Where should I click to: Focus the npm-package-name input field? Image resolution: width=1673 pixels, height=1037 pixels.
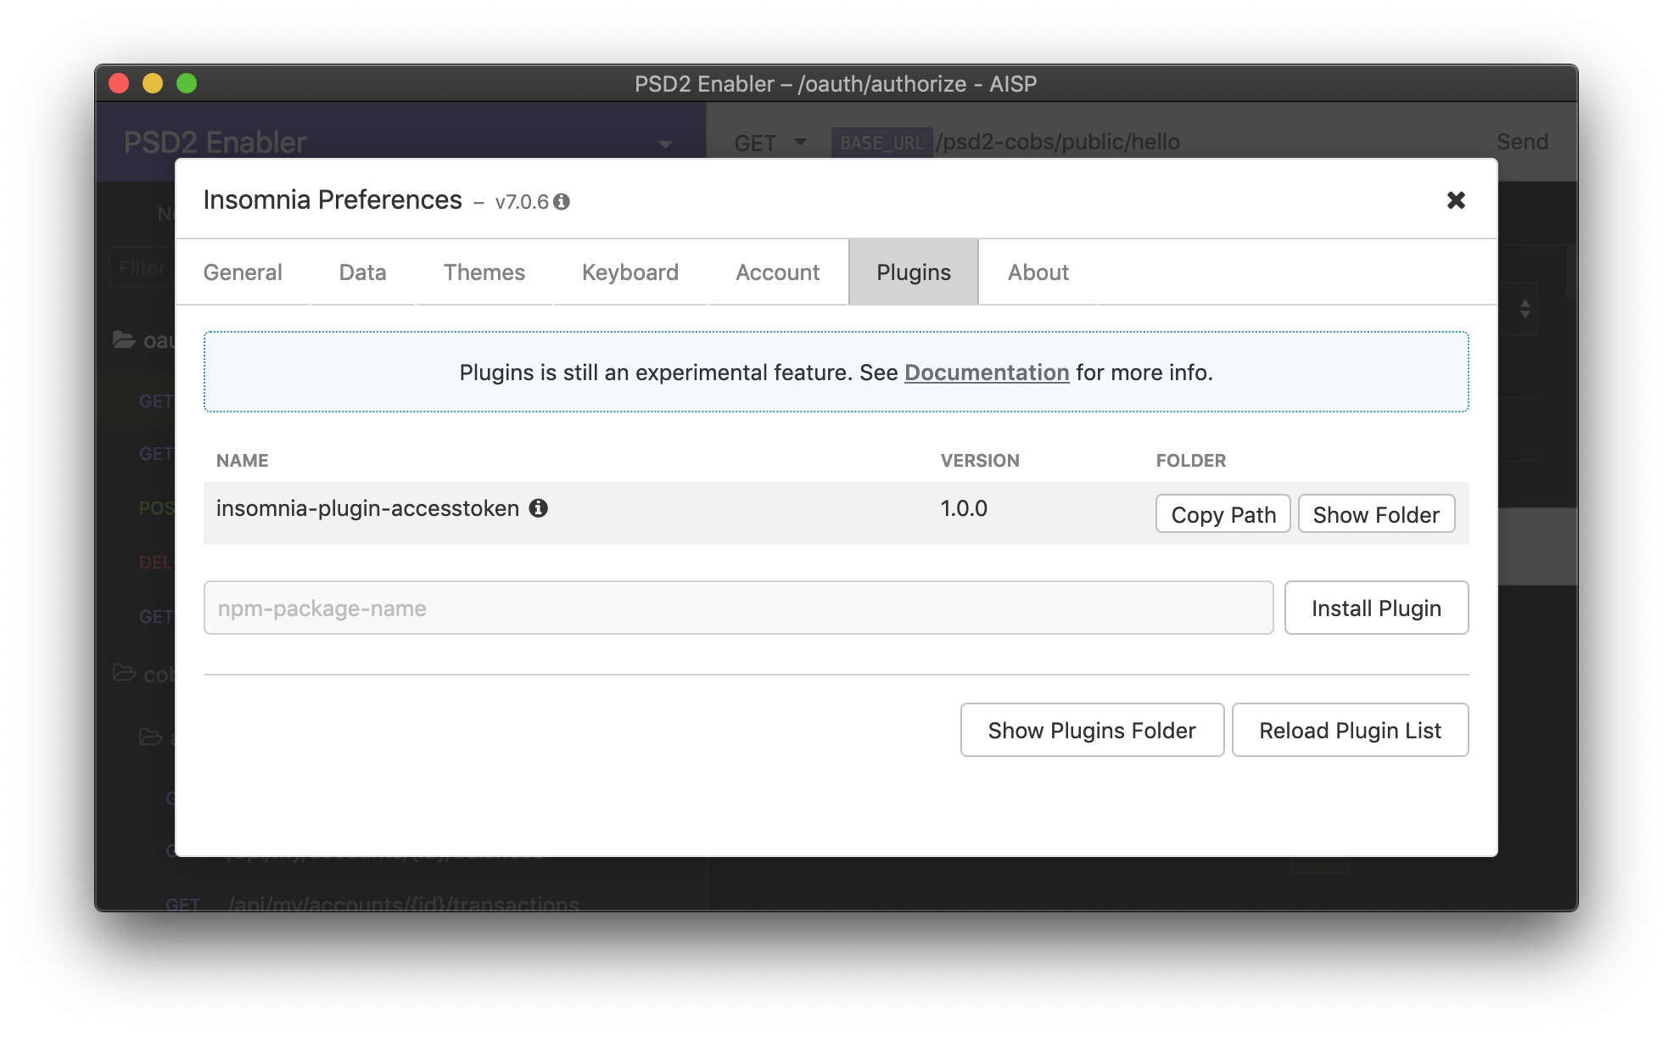coord(738,608)
